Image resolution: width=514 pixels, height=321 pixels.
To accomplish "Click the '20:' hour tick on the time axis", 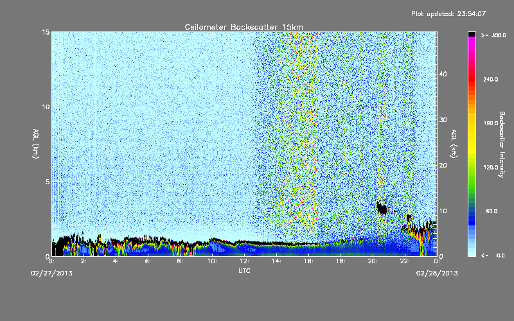I will pyautogui.click(x=373, y=261).
